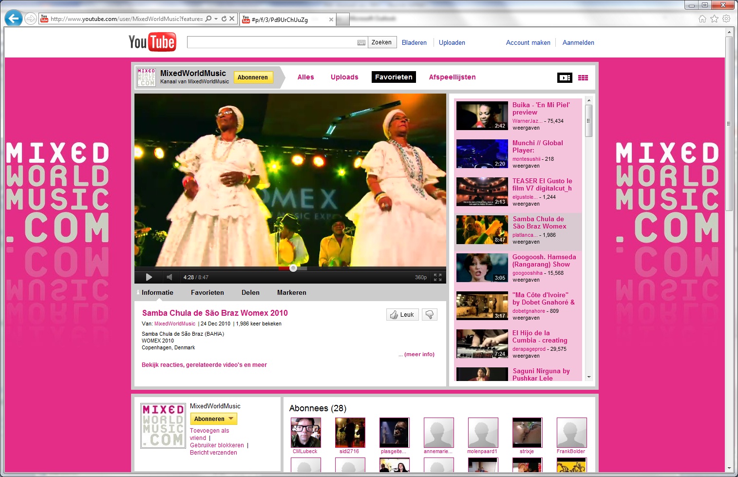
Task: Open browser tools gear icon
Action: pyautogui.click(x=726, y=19)
